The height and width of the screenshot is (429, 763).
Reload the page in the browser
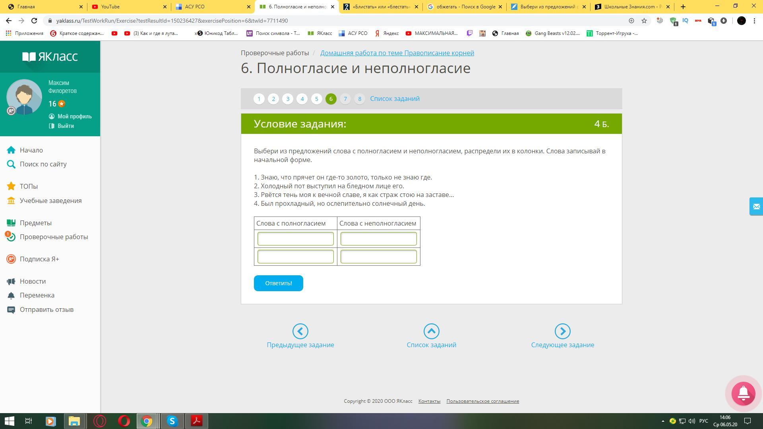click(34, 21)
